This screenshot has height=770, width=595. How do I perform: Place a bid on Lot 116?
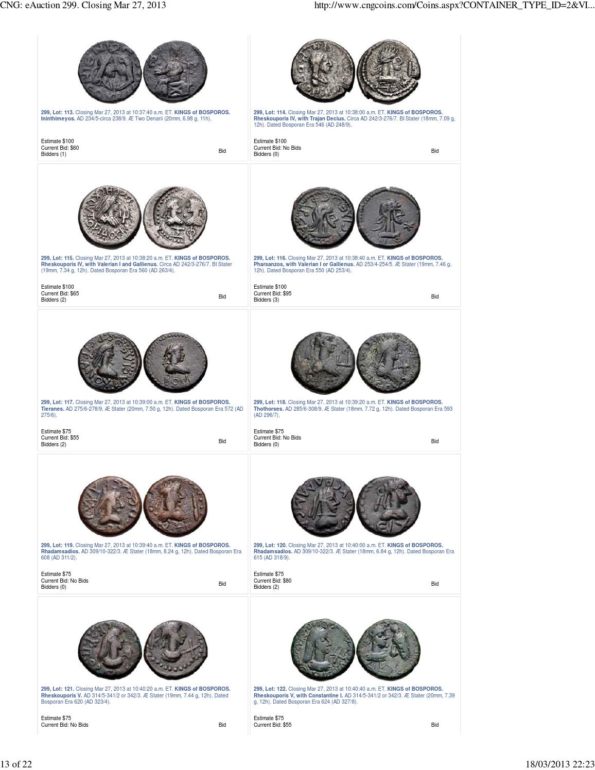tap(435, 296)
